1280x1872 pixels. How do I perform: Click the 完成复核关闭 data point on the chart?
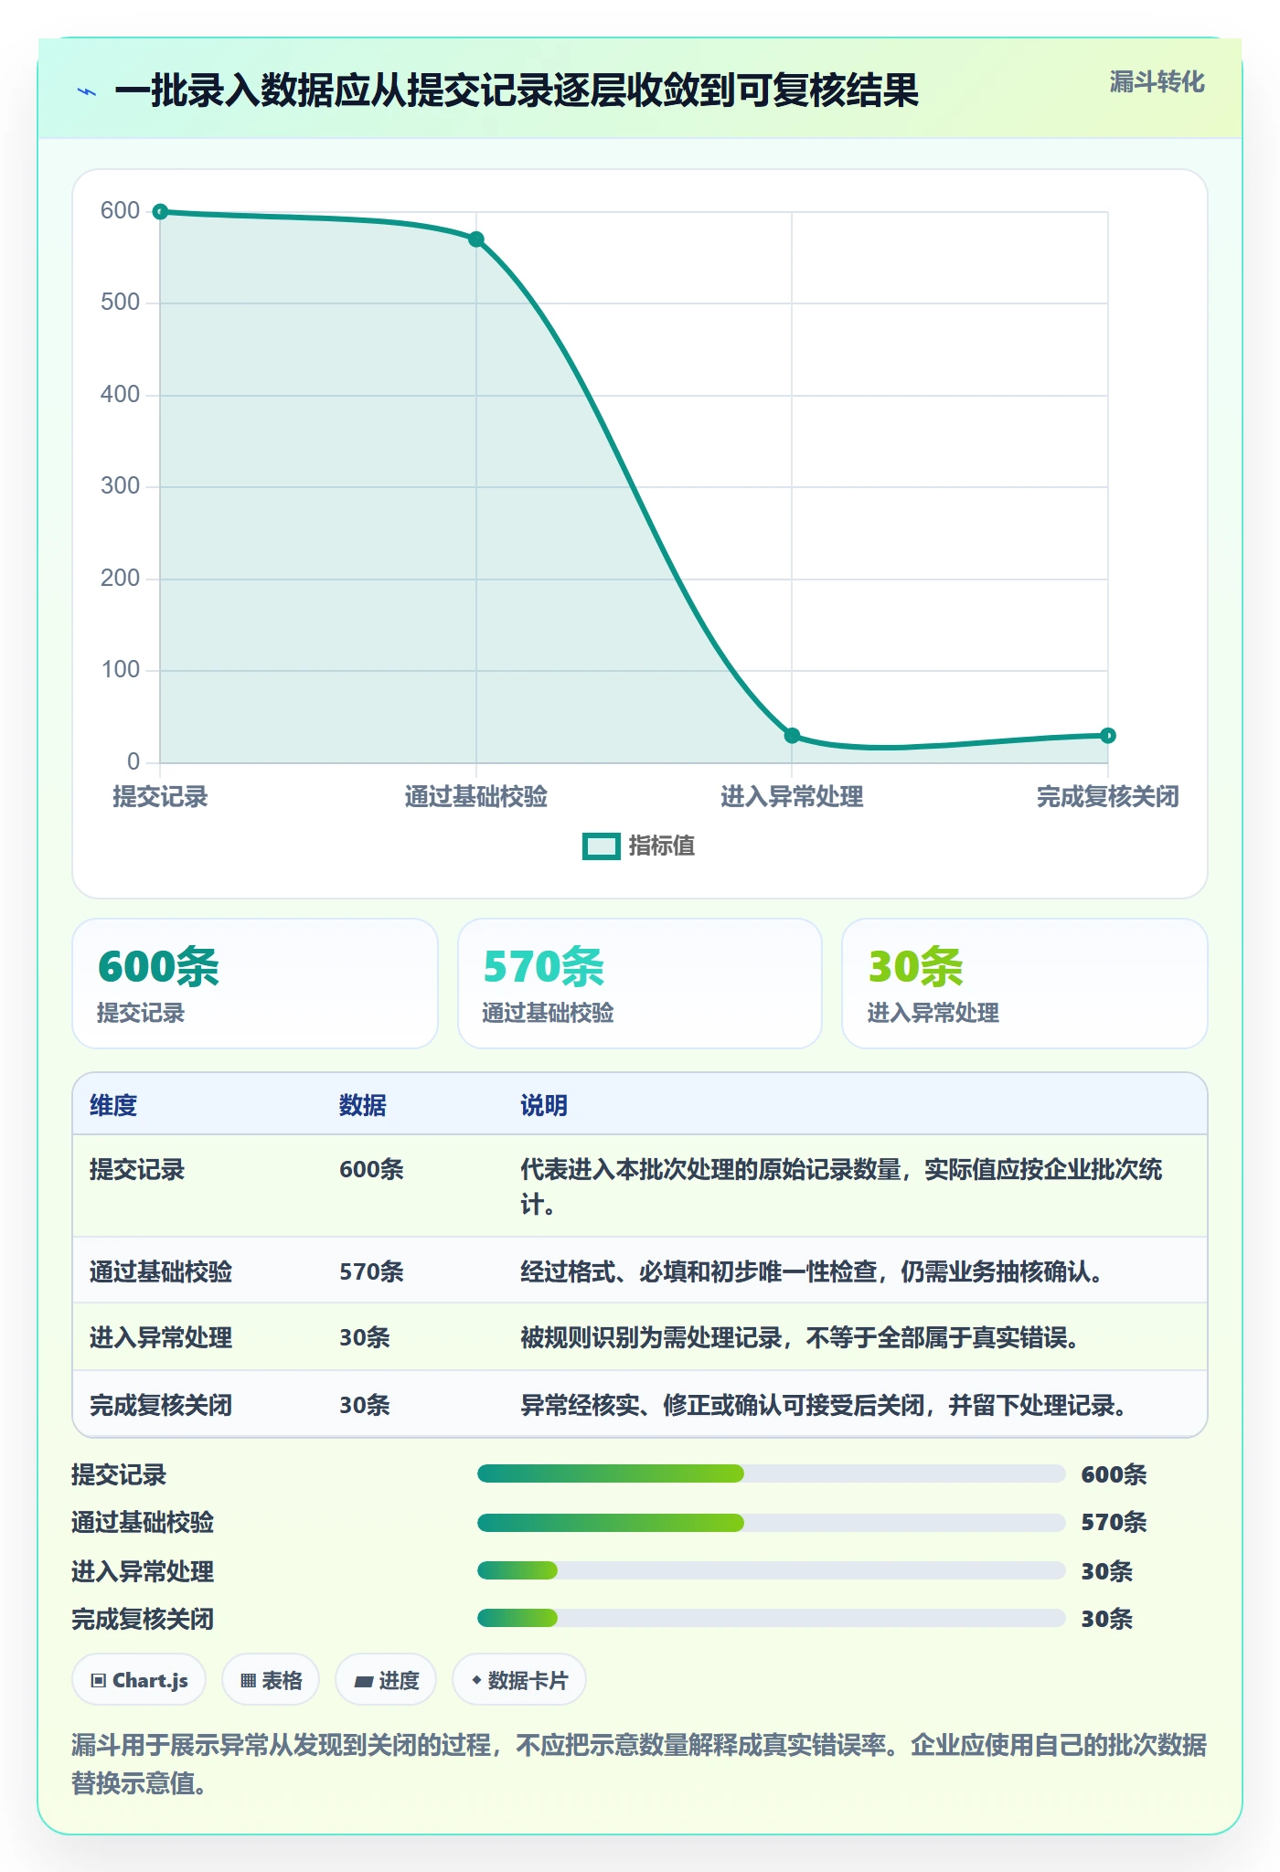[1108, 736]
